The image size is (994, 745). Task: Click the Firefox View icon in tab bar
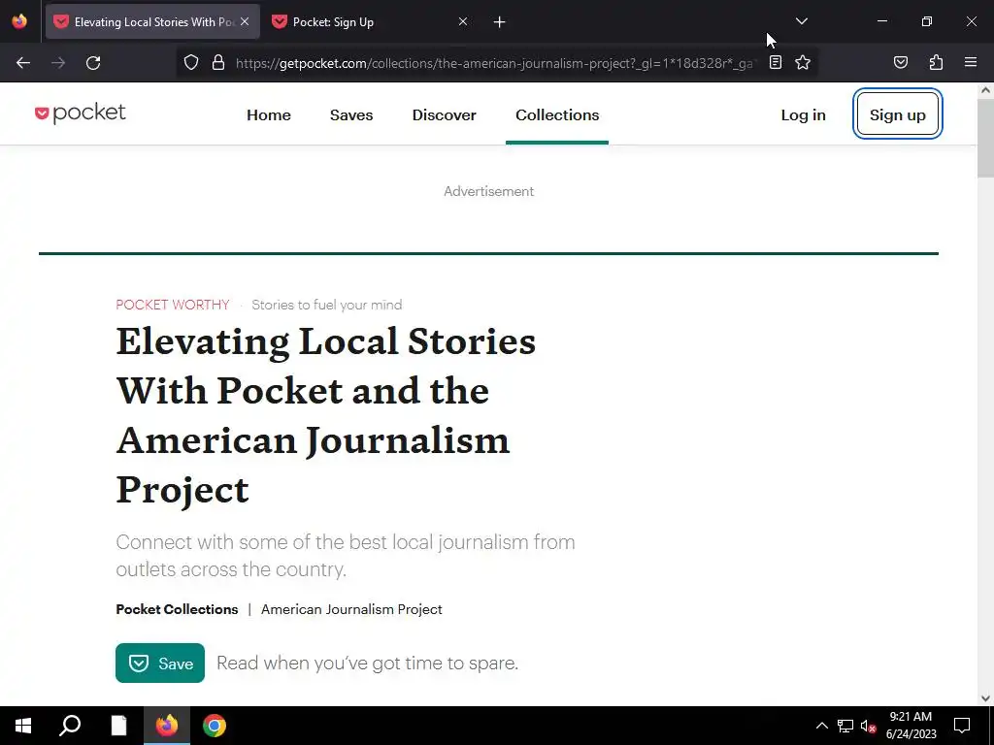(19, 21)
